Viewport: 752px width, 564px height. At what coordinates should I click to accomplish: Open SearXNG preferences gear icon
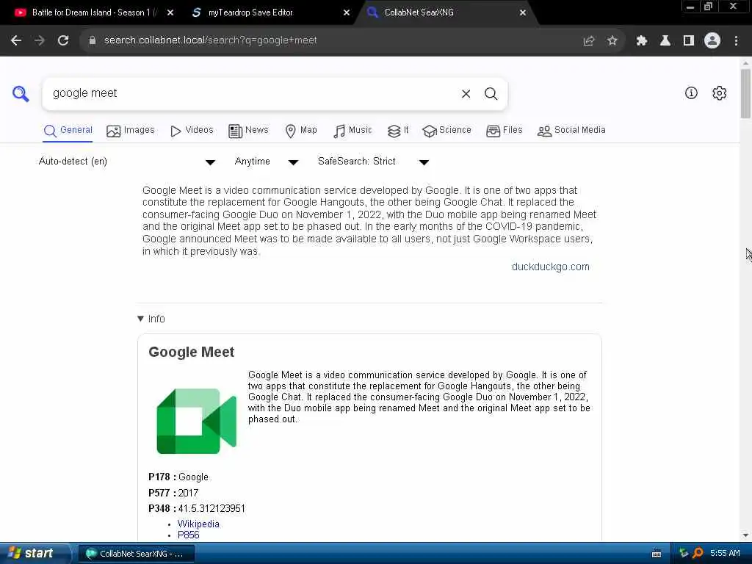point(720,93)
